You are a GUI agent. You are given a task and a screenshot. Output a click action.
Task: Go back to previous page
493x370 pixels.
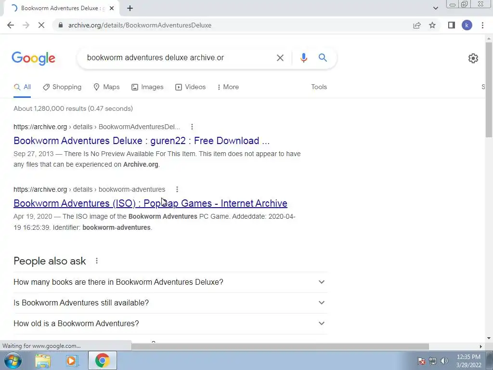[11, 25]
